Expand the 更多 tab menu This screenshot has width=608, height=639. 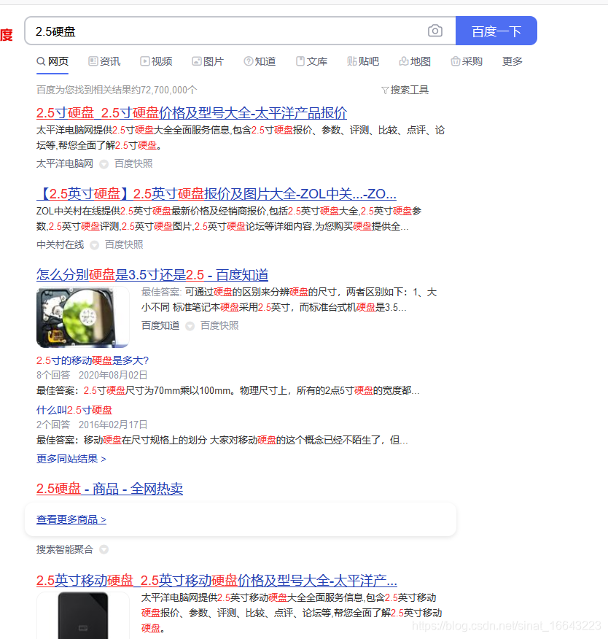pyautogui.click(x=512, y=61)
